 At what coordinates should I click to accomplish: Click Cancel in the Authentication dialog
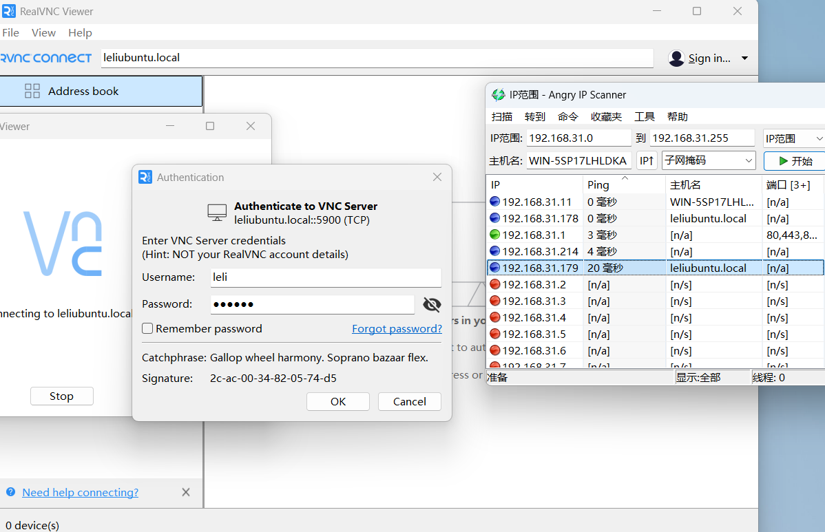[409, 402]
